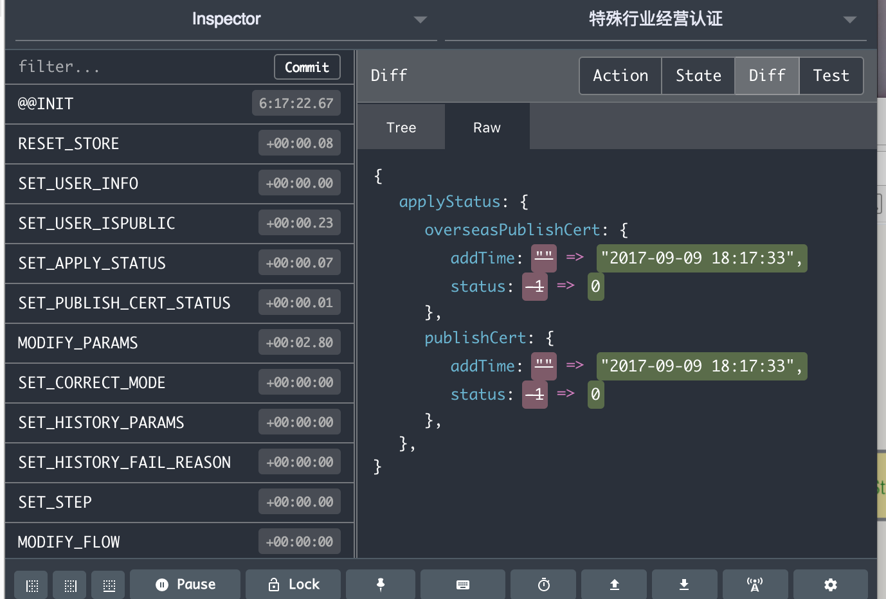Open the keyboard dispatcher icon button
The image size is (886, 599).
[x=463, y=585]
